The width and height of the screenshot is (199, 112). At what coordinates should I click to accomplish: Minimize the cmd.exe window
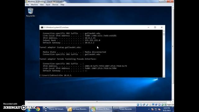point(148,27)
